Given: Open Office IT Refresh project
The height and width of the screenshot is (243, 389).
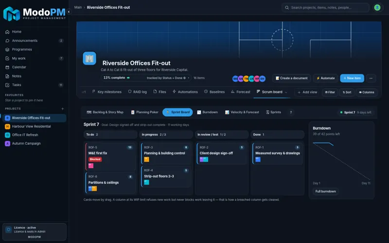Looking at the screenshot, I should pos(34,135).
